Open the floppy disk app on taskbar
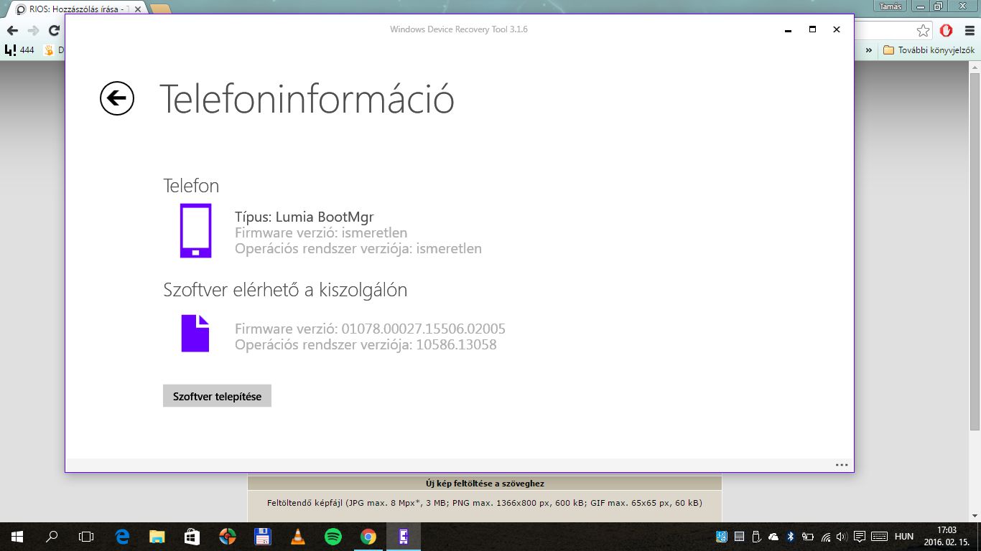 pos(262,537)
